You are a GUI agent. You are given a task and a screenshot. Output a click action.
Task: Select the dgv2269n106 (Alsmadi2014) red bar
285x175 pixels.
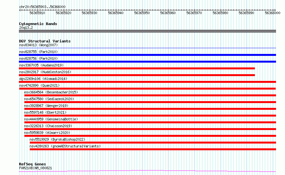pyautogui.click(x=147, y=82)
